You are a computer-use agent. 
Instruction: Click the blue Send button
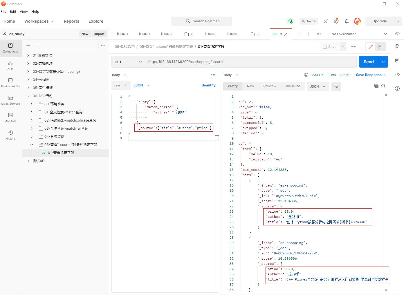(x=369, y=62)
